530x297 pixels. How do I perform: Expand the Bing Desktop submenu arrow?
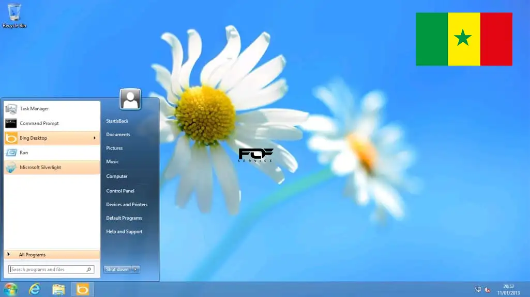coord(95,138)
